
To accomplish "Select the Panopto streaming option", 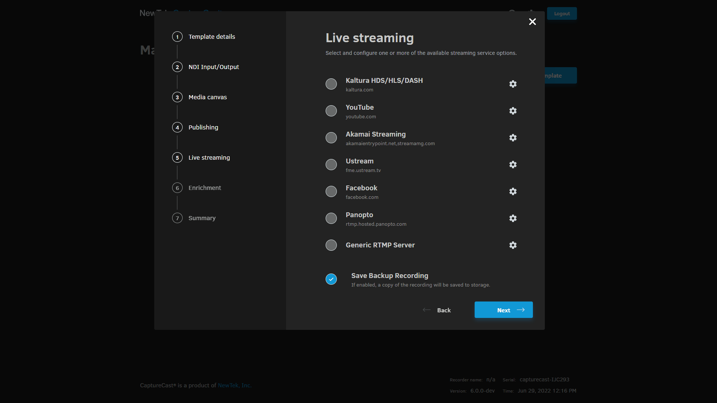I will click(x=331, y=218).
